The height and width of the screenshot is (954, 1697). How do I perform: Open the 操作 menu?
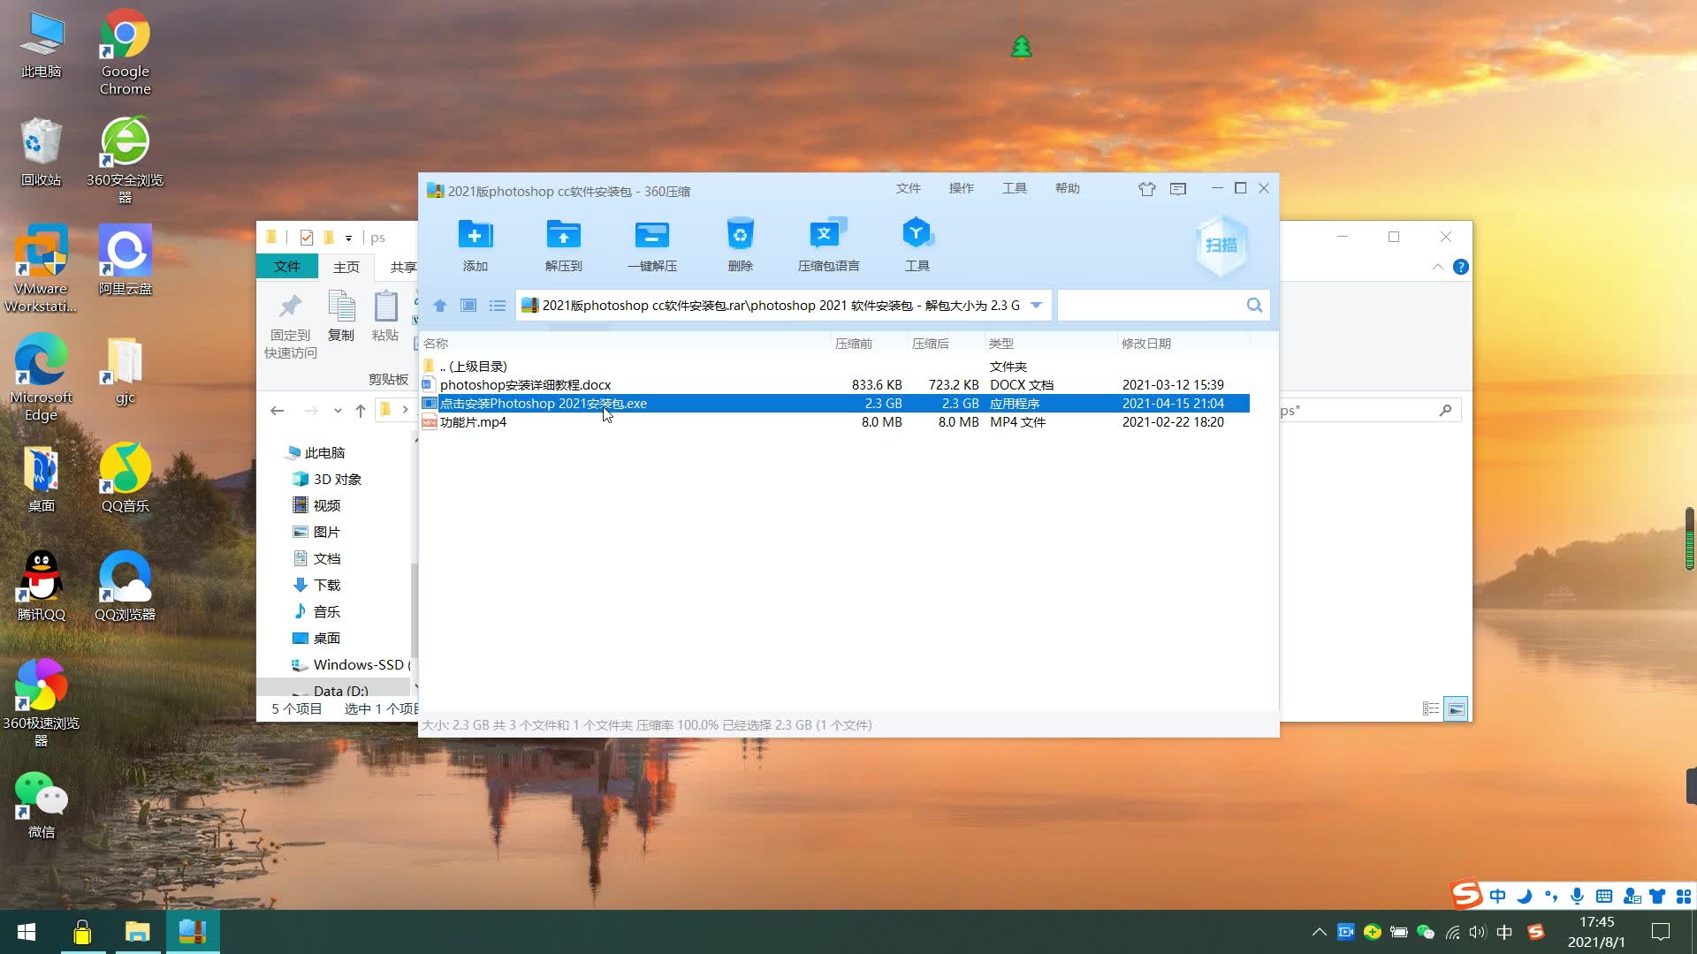point(961,189)
